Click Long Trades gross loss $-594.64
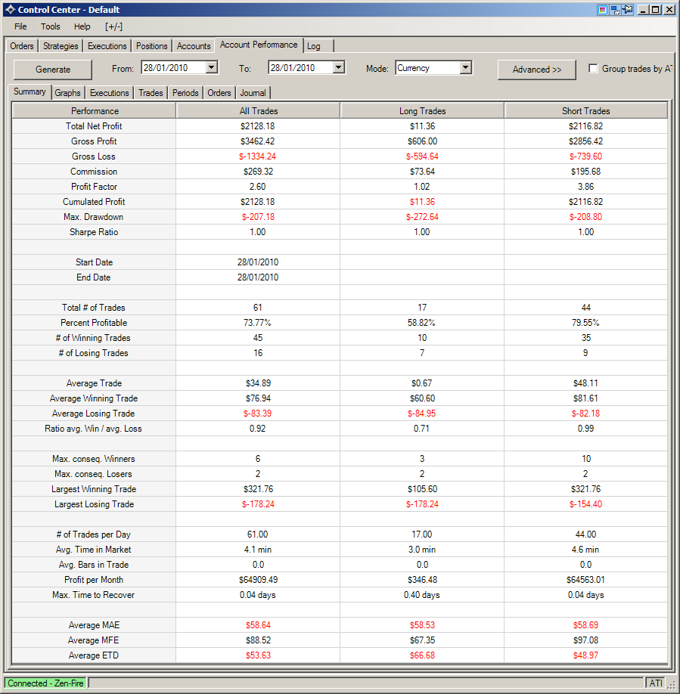The image size is (680, 694). click(422, 156)
